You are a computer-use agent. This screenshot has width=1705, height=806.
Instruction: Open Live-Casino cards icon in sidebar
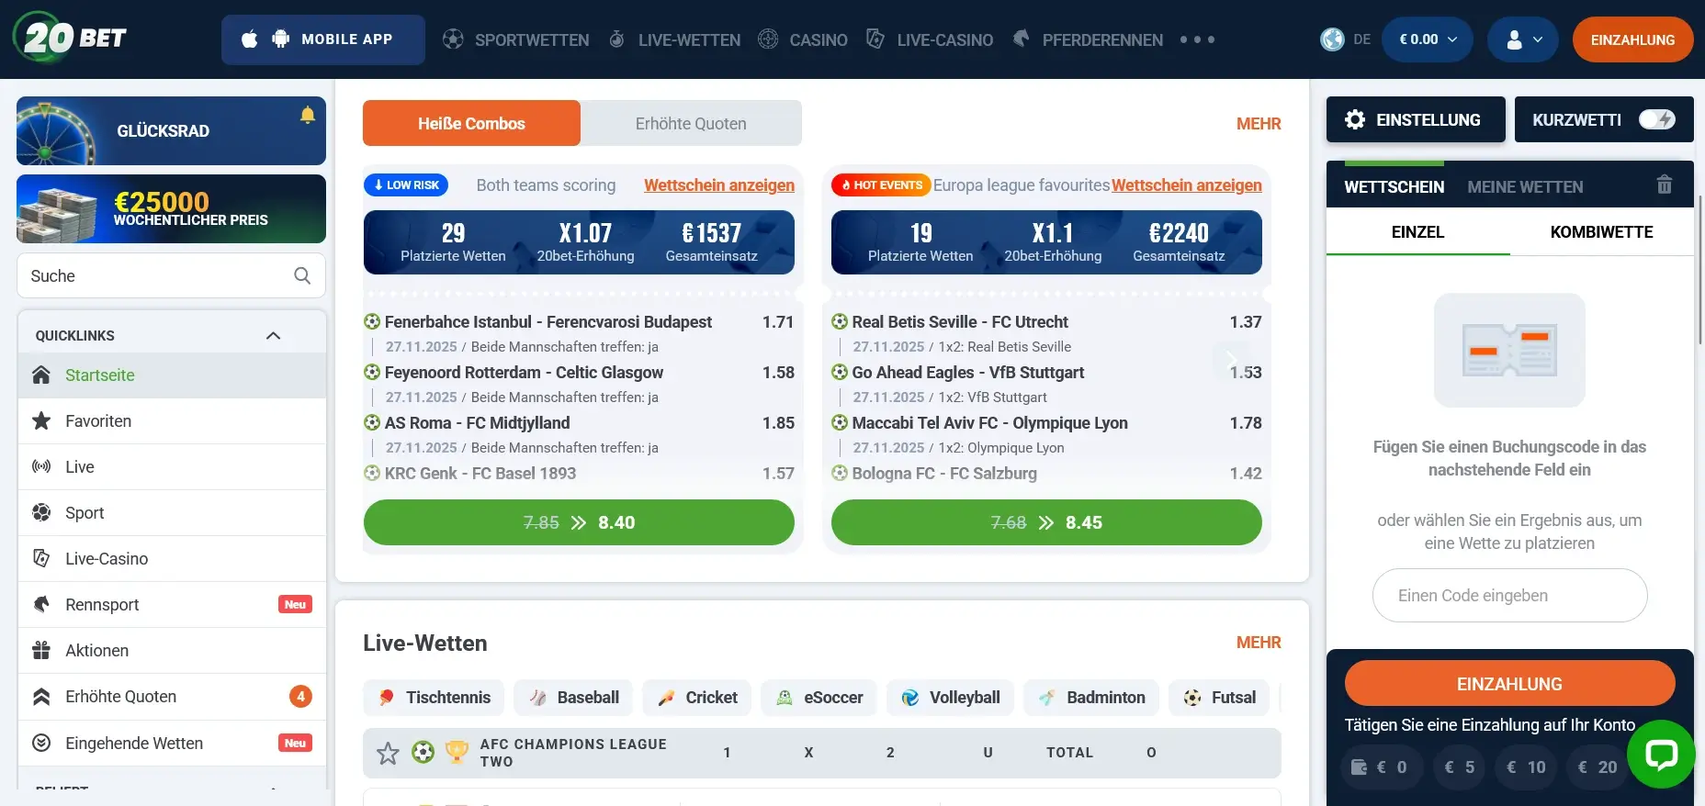(41, 558)
